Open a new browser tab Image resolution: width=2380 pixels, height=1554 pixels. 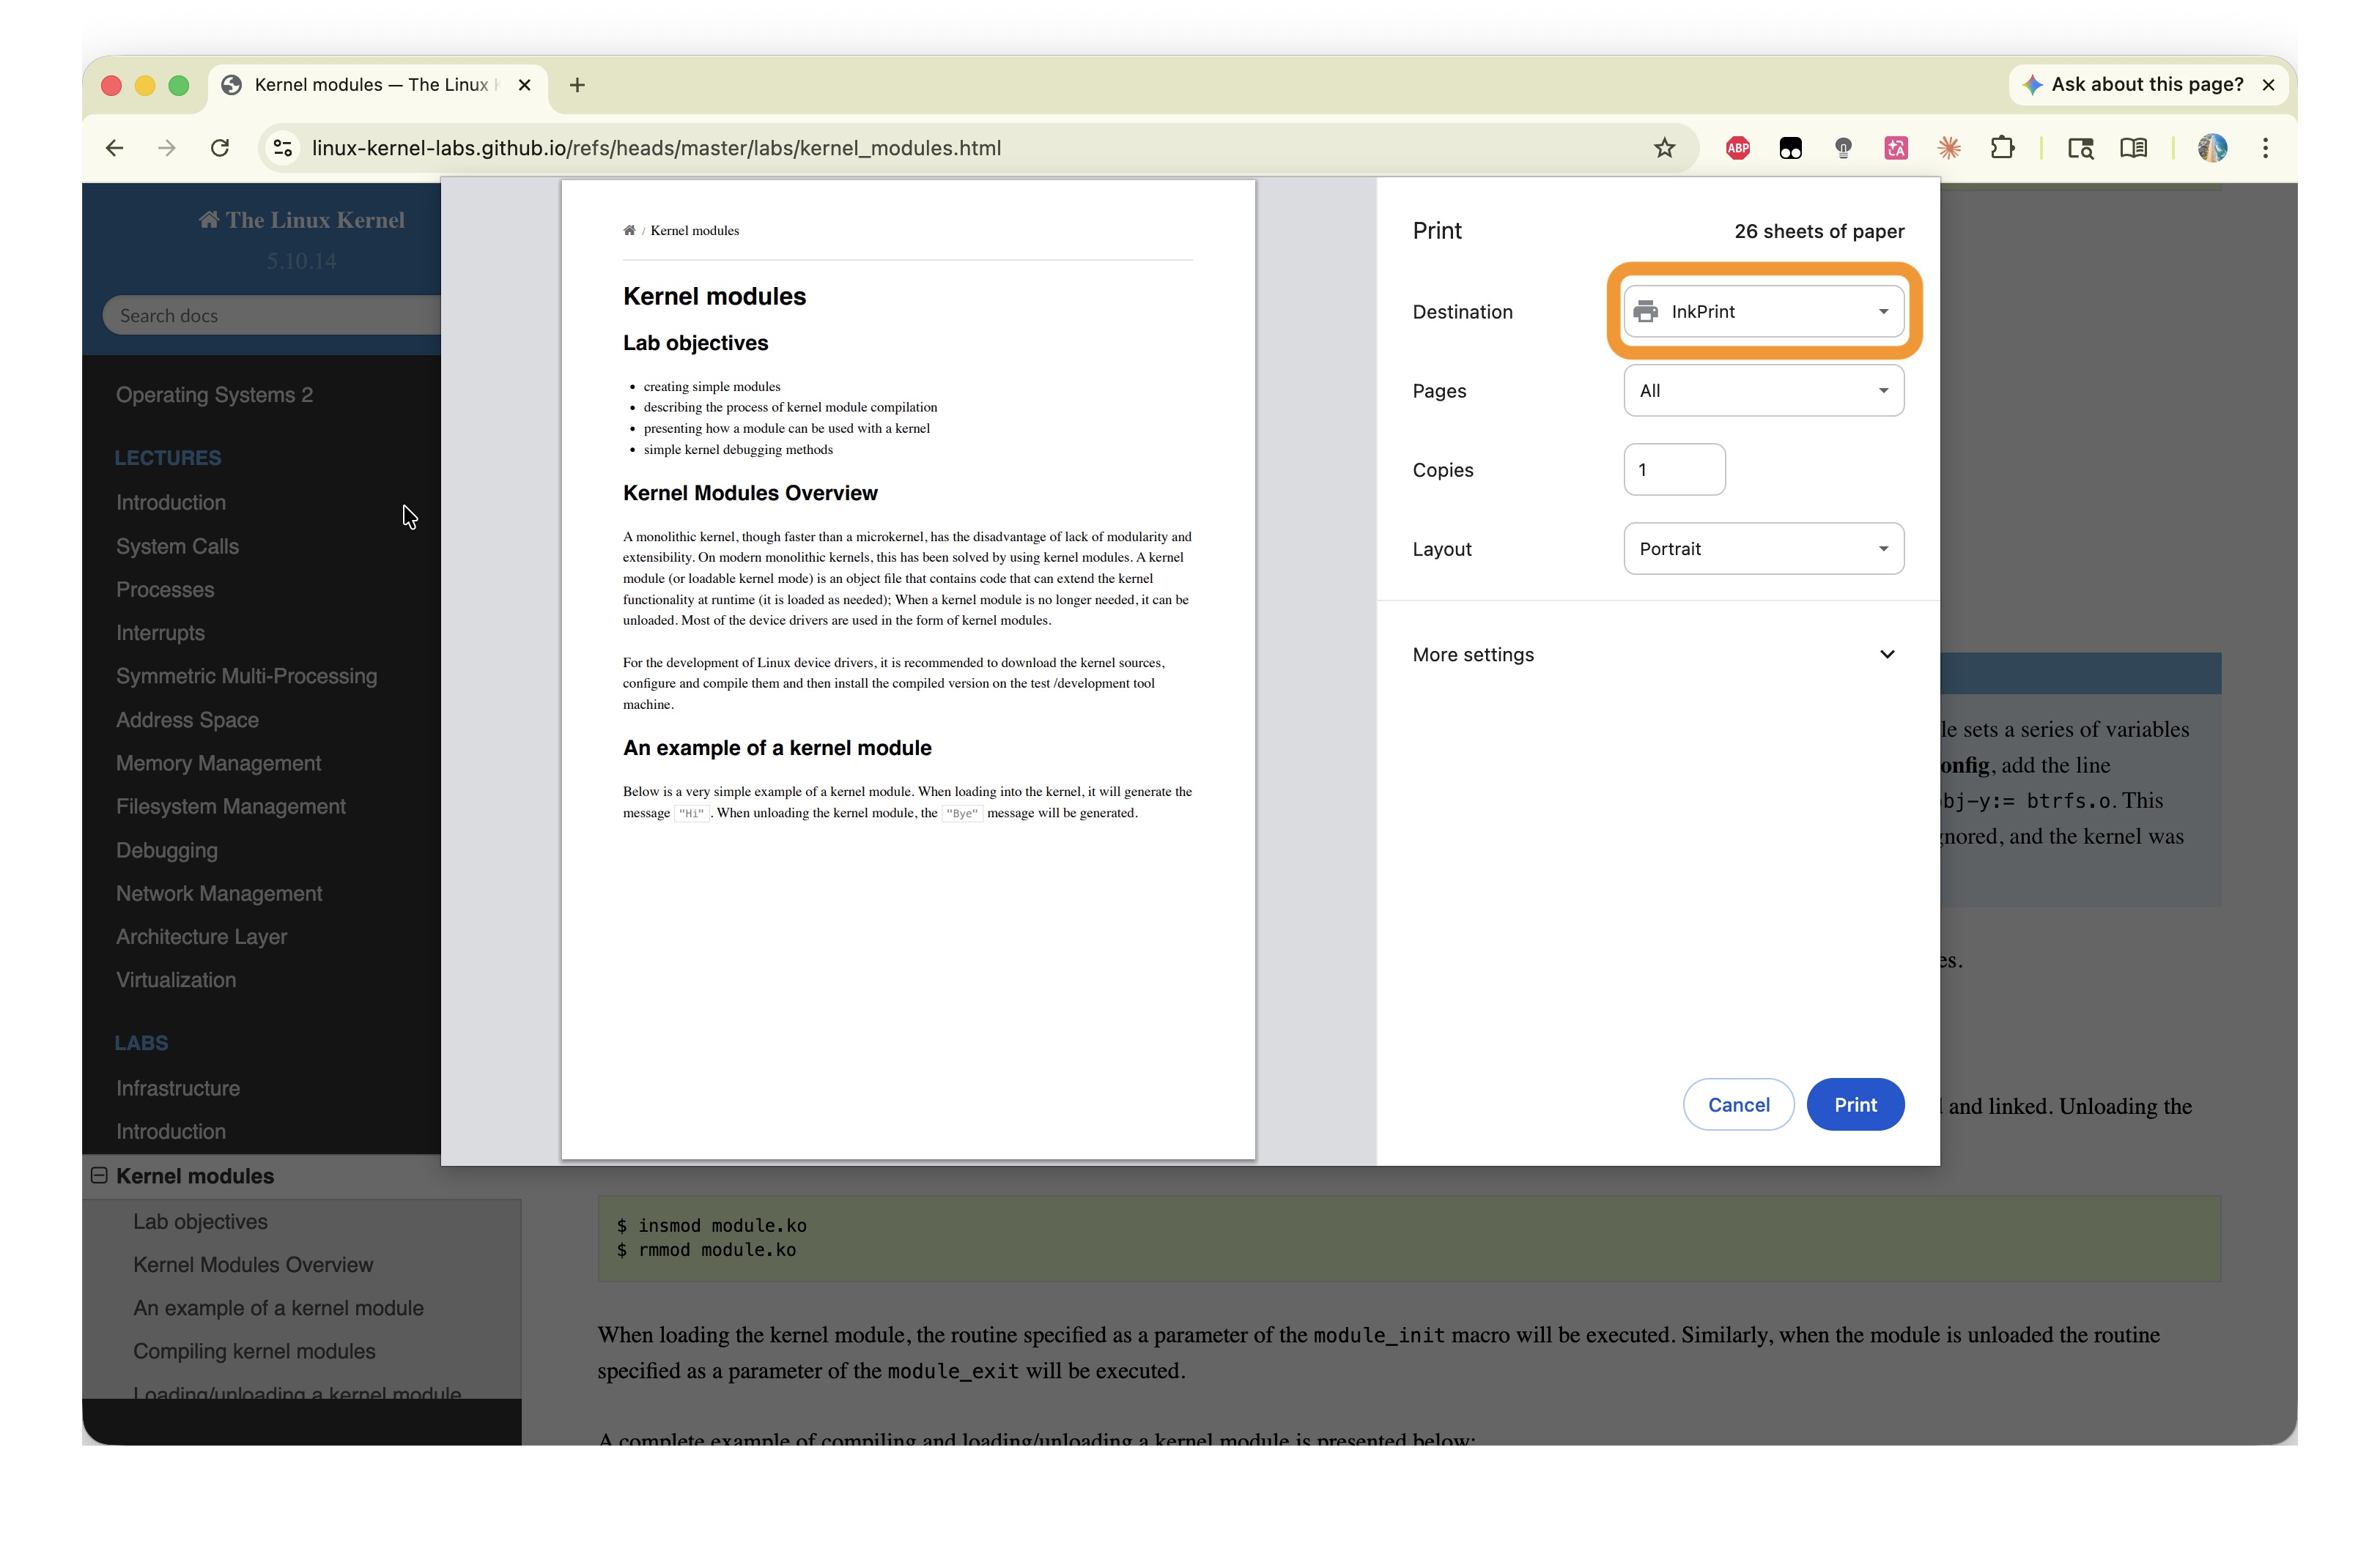point(577,85)
